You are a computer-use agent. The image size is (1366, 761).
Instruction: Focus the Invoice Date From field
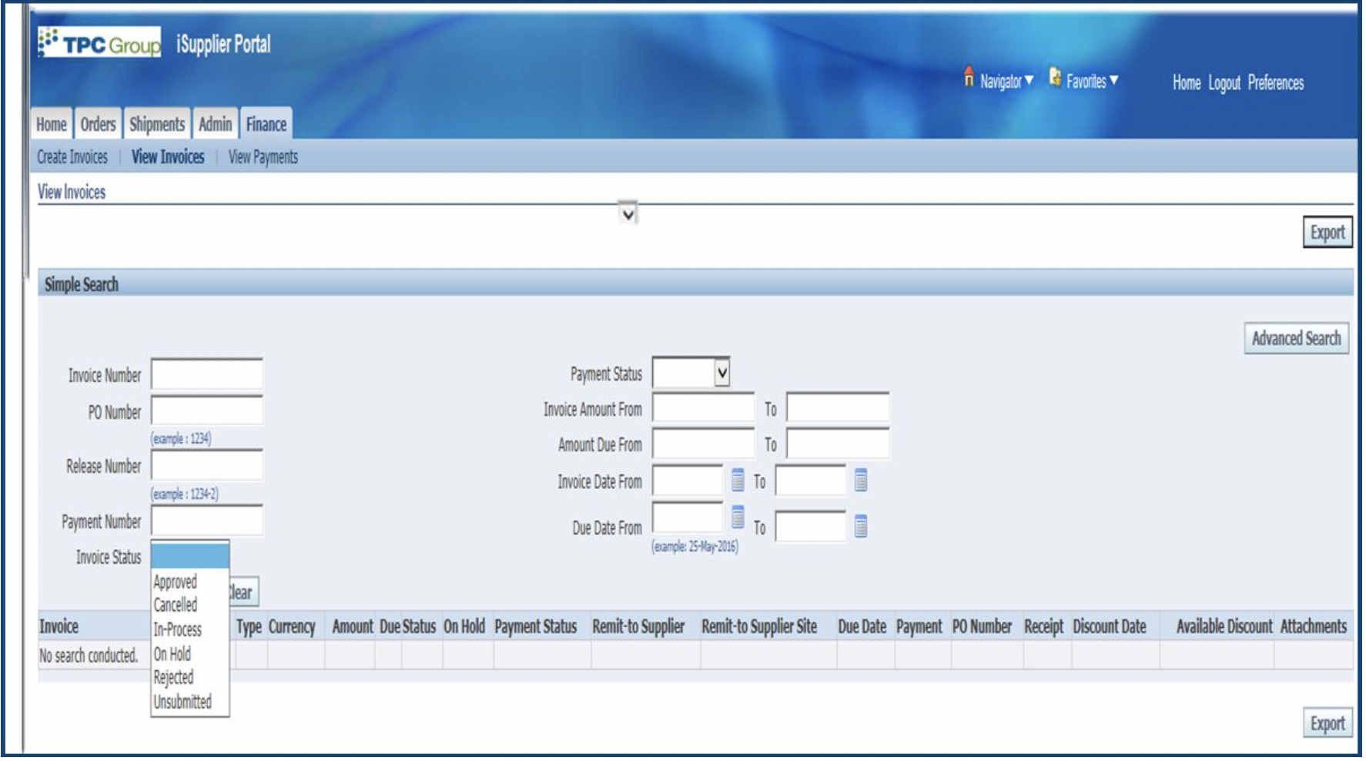tap(688, 481)
